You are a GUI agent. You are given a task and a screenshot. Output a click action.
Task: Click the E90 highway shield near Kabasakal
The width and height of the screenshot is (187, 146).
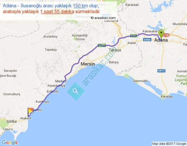[x=134, y=36]
